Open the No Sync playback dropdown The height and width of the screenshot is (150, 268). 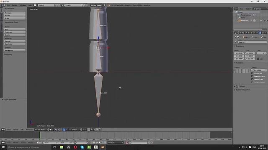[x=116, y=142]
